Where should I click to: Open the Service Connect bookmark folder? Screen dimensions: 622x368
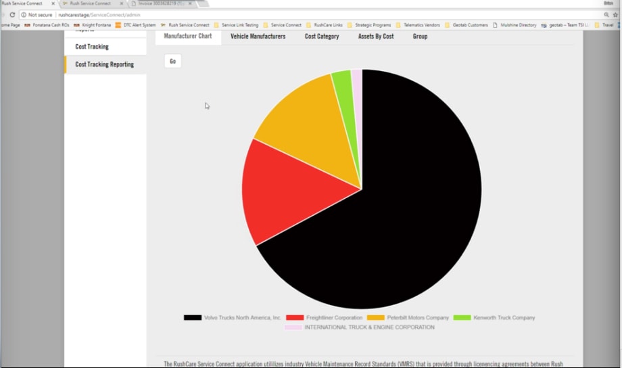[x=282, y=25]
